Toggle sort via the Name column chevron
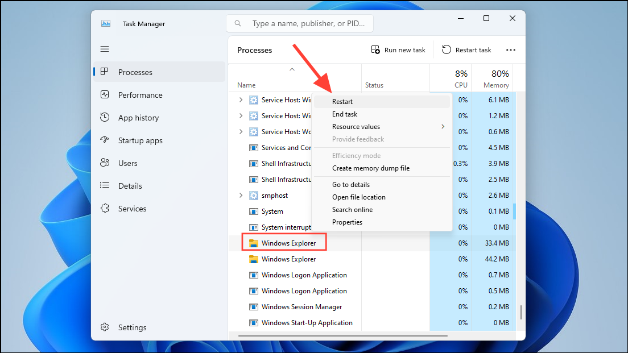 coord(292,70)
